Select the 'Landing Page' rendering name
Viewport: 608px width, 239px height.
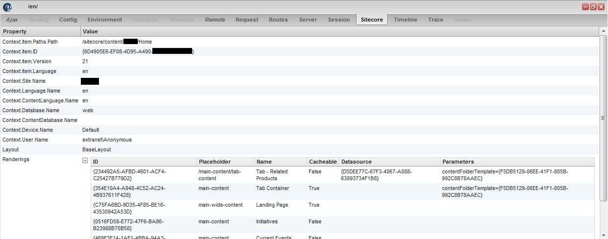point(272,205)
